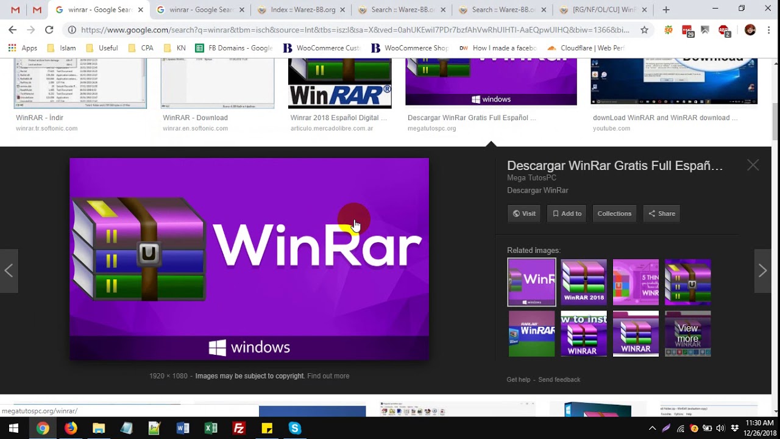Show the previous image with the left arrow

point(9,271)
